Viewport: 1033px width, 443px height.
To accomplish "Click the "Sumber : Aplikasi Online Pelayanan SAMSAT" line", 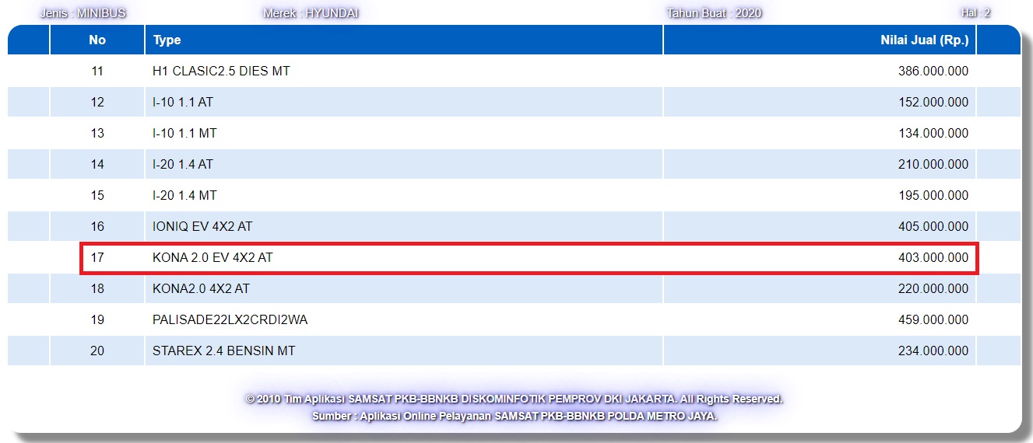I will tap(515, 416).
